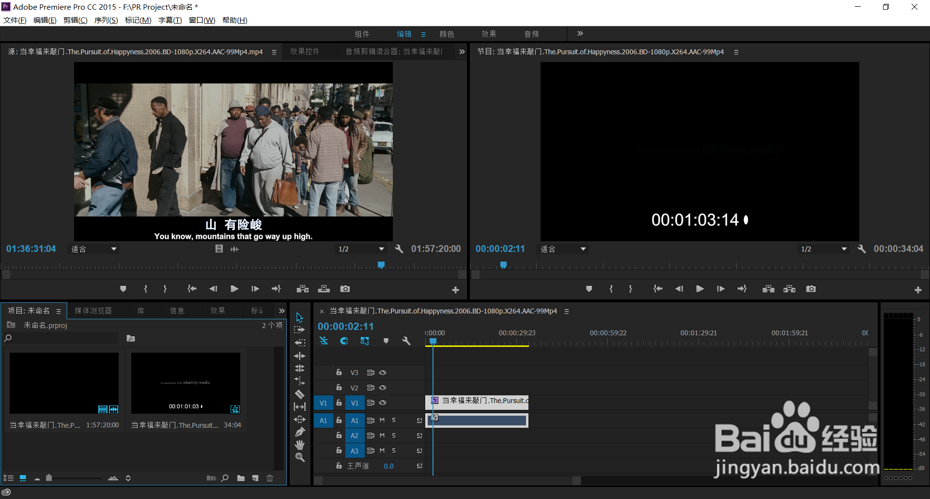Go to In point in program monitor
The height and width of the screenshot is (499, 930).
pos(658,289)
